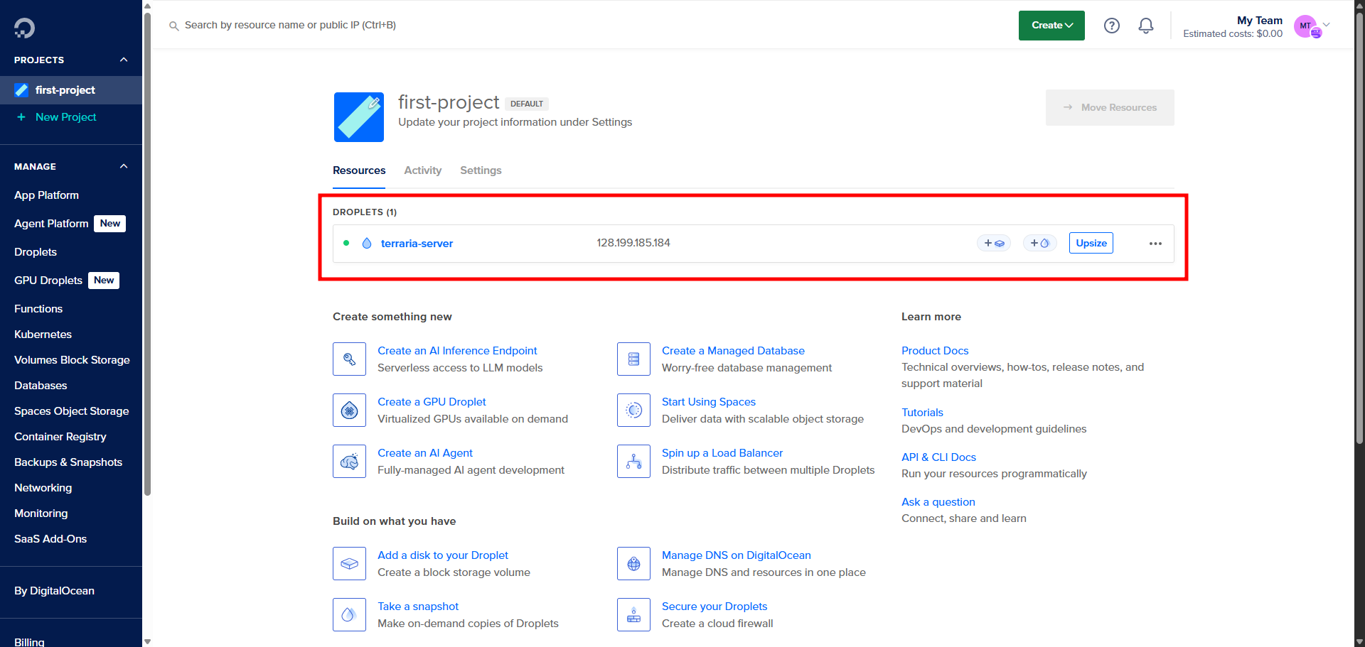Open the Create a Managed Database icon

click(633, 359)
